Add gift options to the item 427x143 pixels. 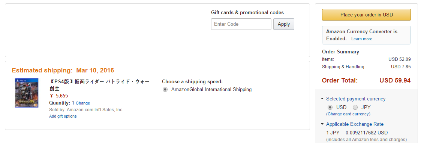point(63,116)
